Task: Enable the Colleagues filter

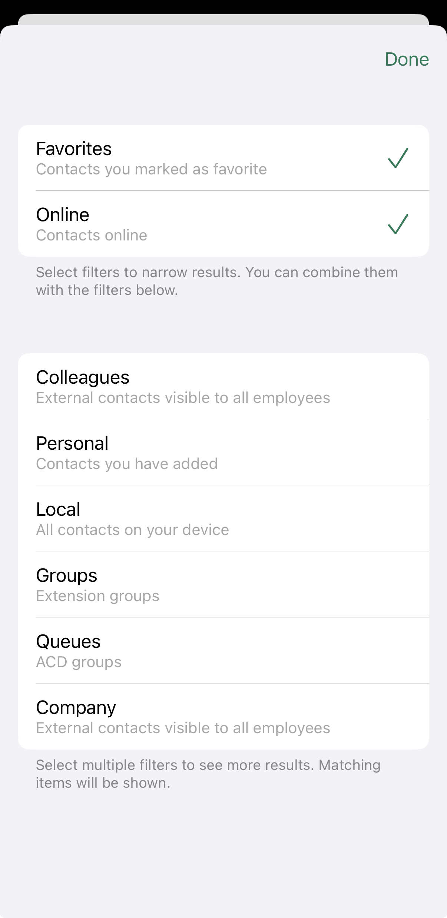Action: (x=223, y=386)
